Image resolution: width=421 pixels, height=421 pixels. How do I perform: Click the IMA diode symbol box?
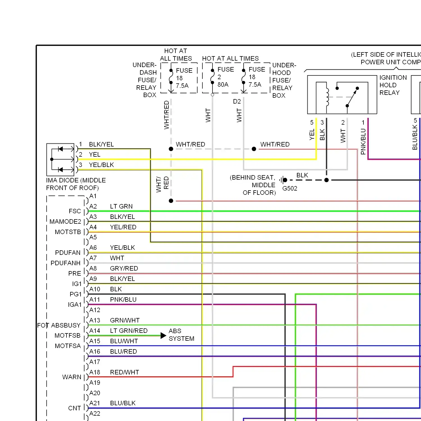pyautogui.click(x=60, y=159)
